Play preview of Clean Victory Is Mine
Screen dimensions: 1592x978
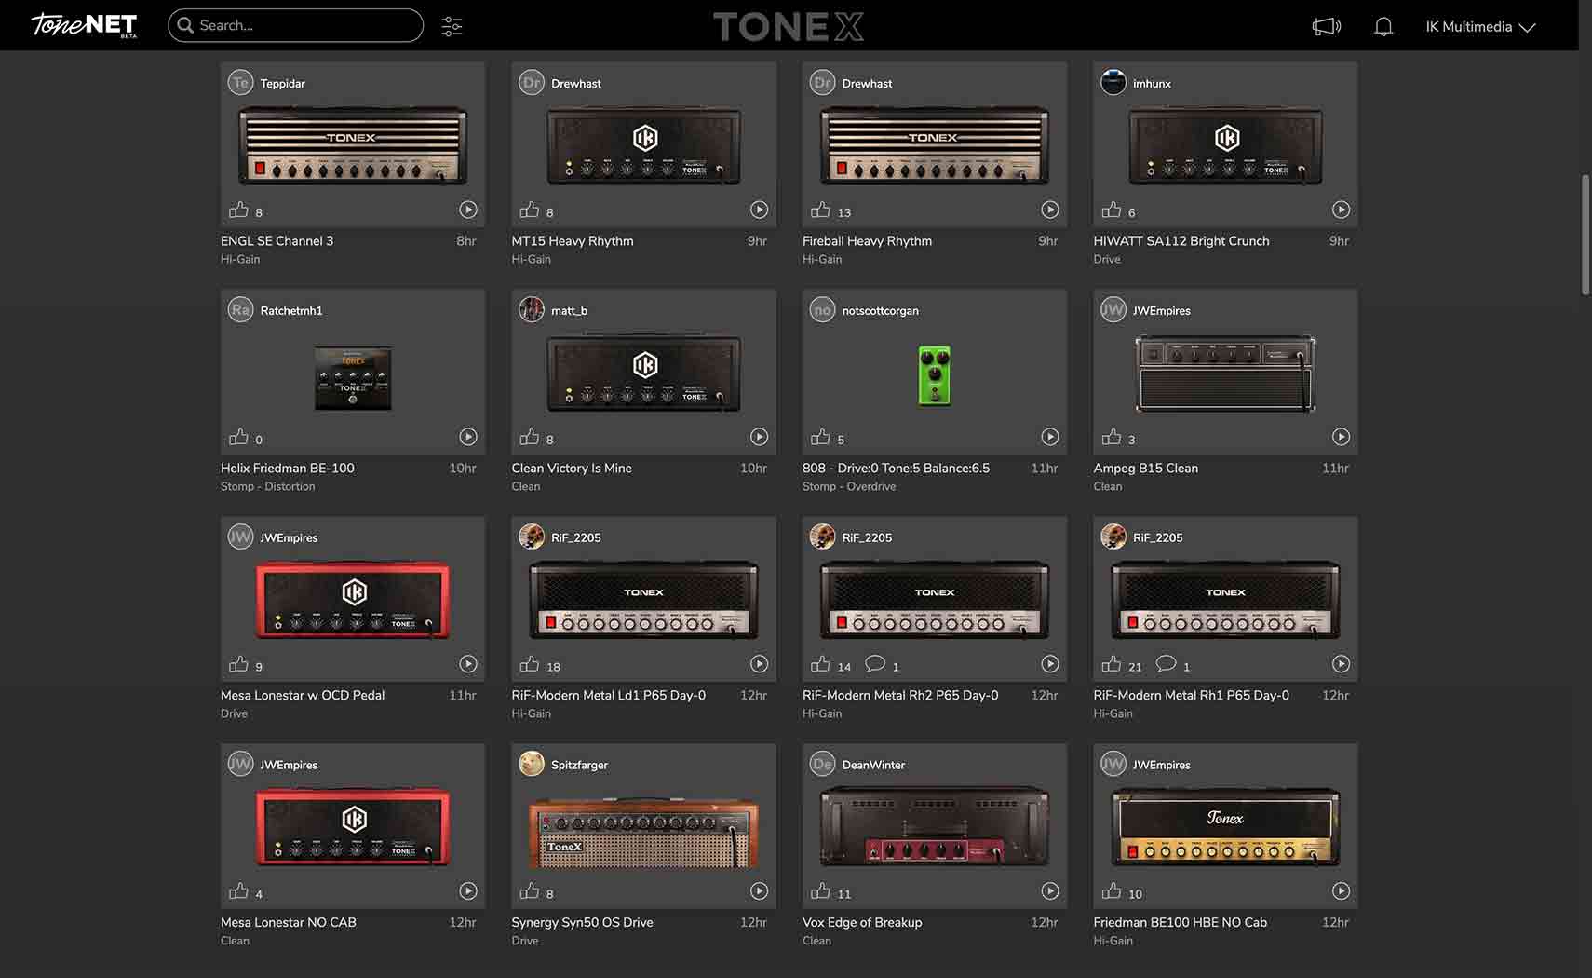click(760, 437)
